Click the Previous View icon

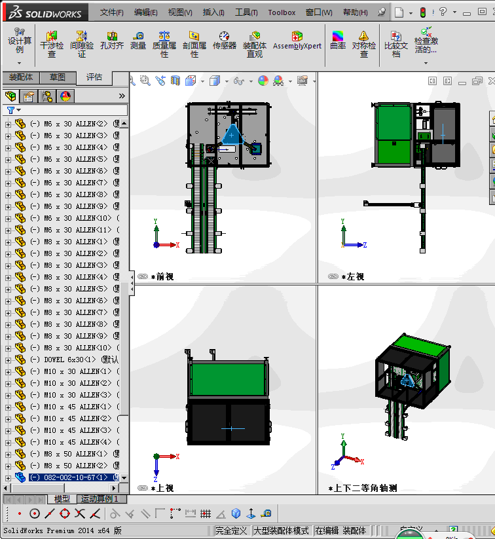pos(160,81)
